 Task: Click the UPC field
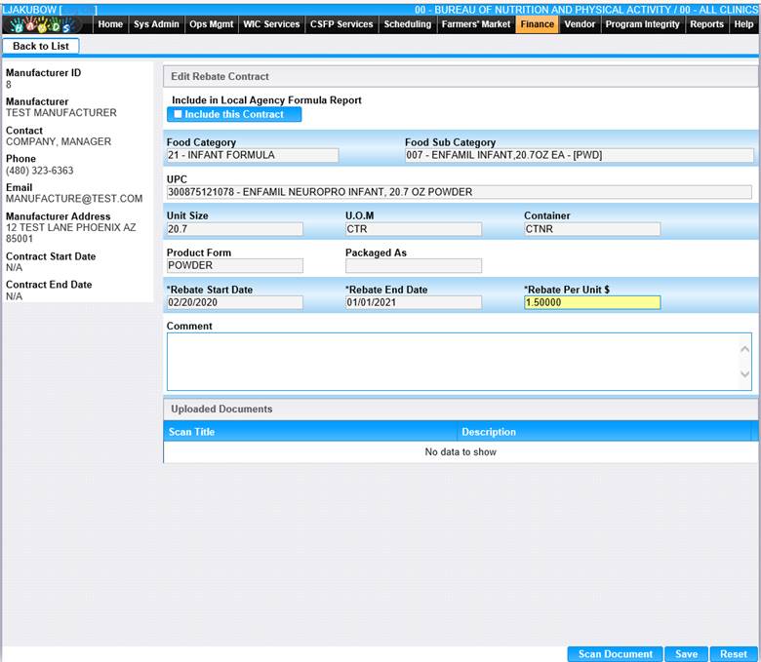tap(460, 192)
